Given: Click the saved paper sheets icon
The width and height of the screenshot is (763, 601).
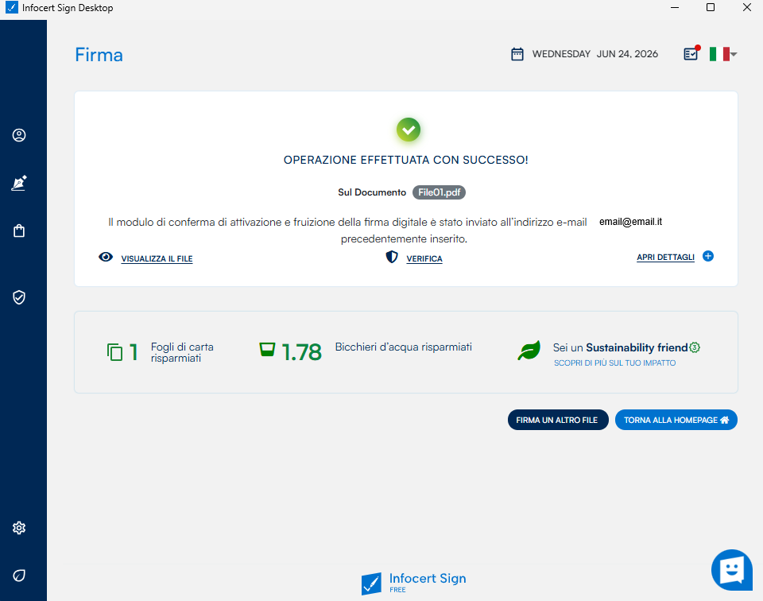Looking at the screenshot, I should pyautogui.click(x=114, y=352).
